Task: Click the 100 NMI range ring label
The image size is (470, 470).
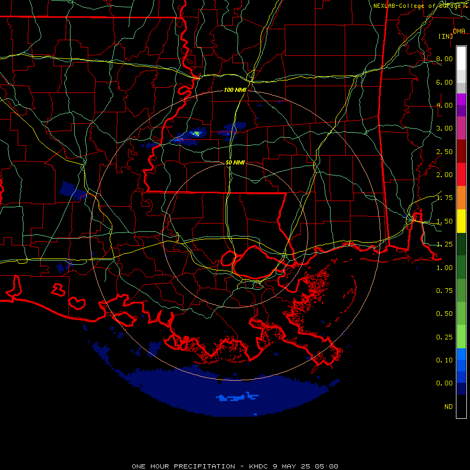Action: (235, 90)
